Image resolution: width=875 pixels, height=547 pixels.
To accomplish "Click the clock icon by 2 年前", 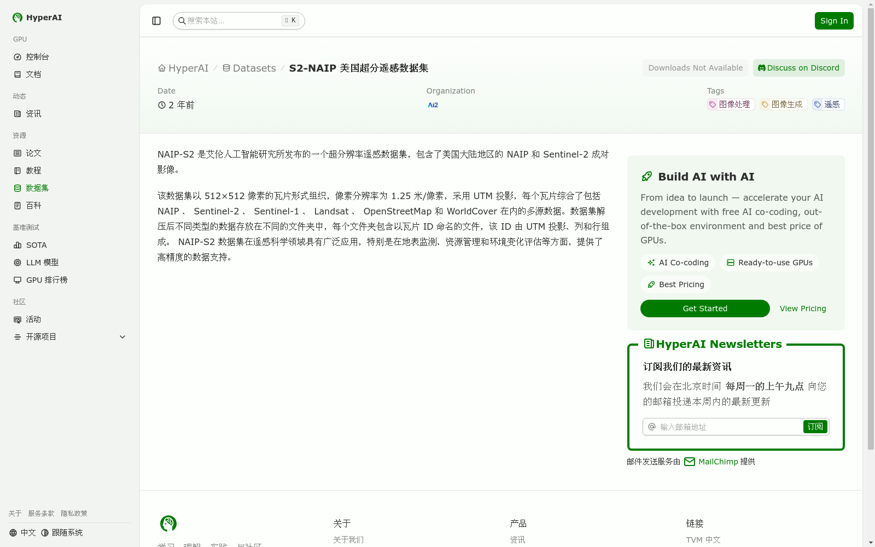I will 162,105.
